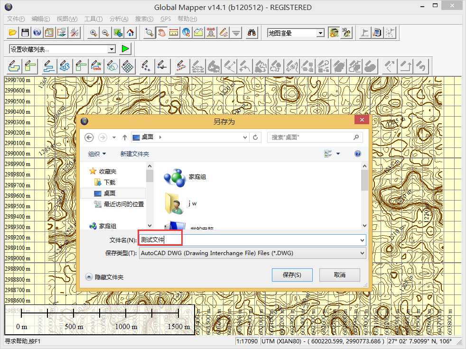This screenshot has width=466, height=349.
Task: Click the Open Data File folder icon
Action: click(13, 33)
